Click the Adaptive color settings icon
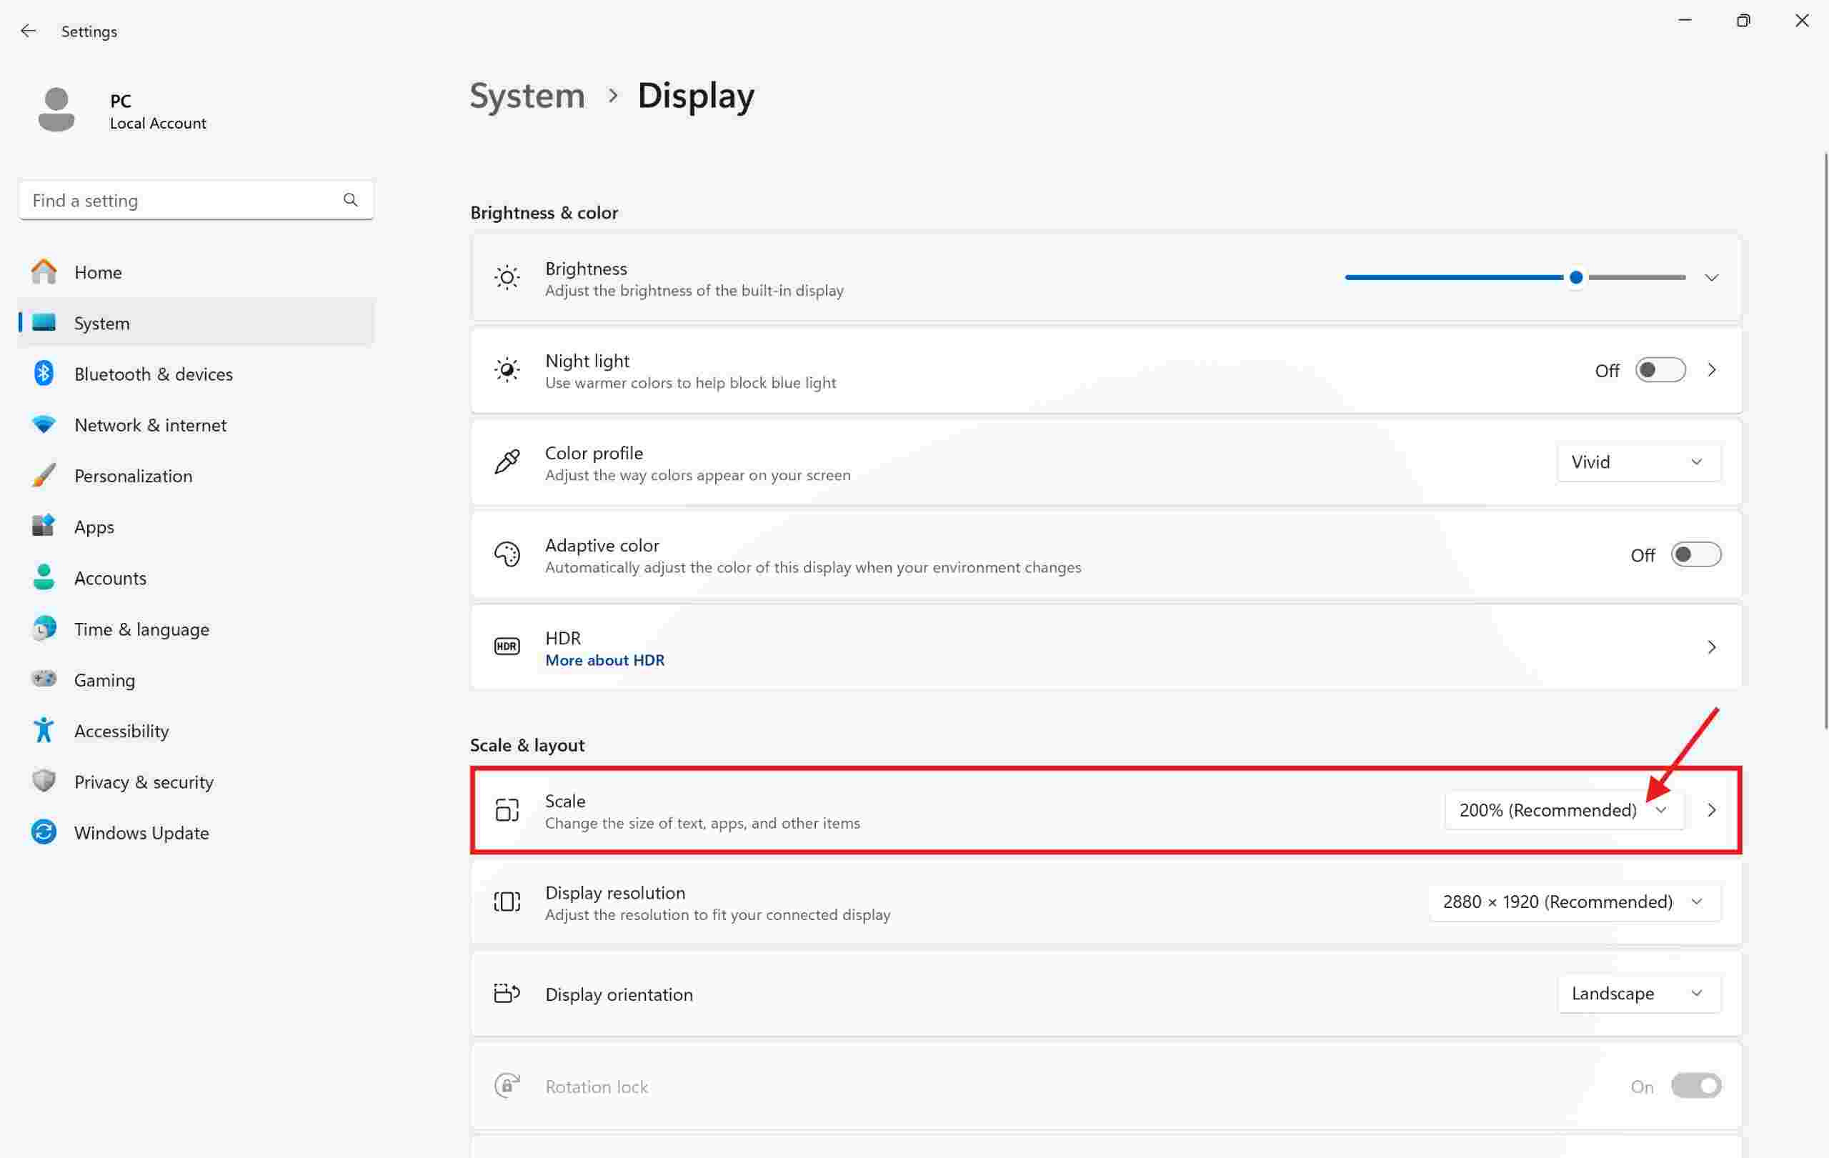Viewport: 1829px width, 1158px height. click(x=507, y=553)
